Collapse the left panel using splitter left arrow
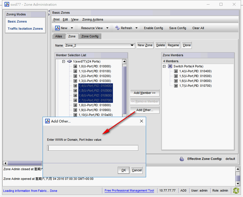This screenshot has height=197, width=243. point(49,11)
